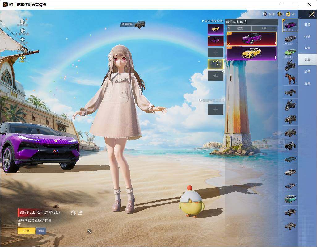Choose the dark teal sedan vehicle
This screenshot has width=317, height=247.
(290, 159)
